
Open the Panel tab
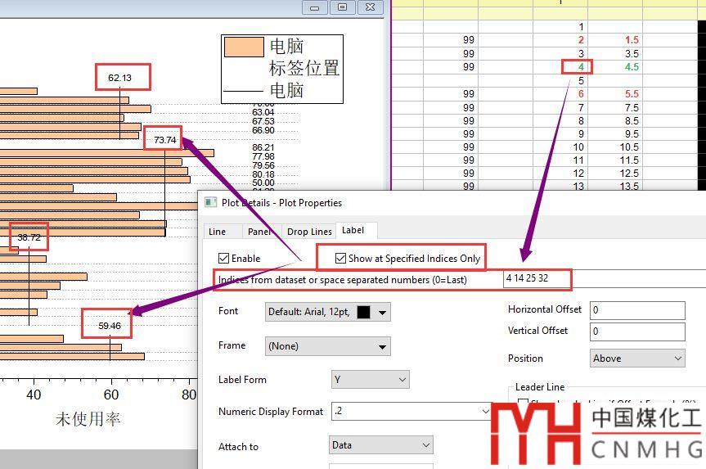click(x=259, y=232)
